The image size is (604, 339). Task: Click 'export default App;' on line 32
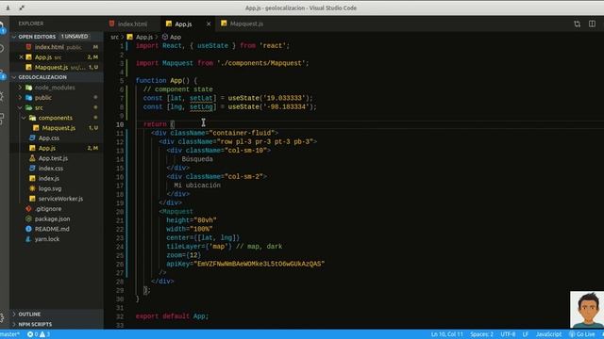click(172, 316)
